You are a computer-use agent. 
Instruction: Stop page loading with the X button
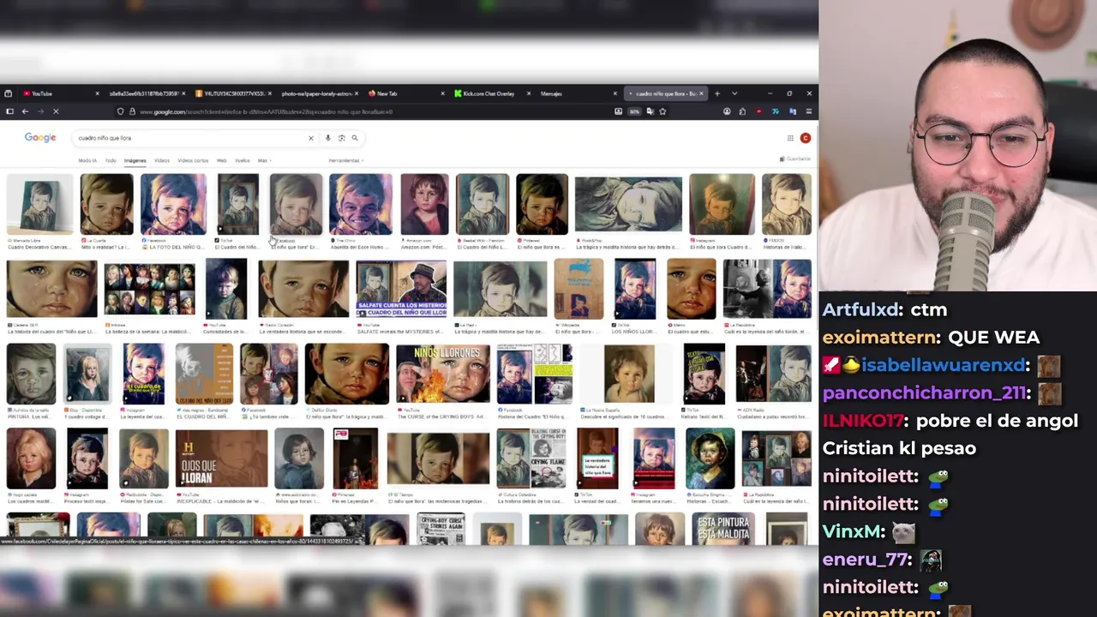pos(56,111)
